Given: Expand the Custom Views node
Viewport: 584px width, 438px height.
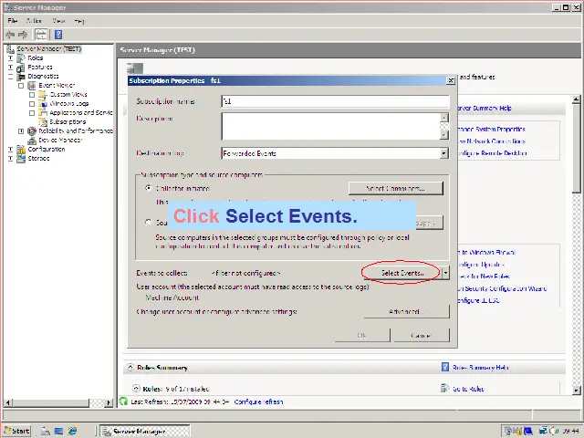Looking at the screenshot, I should (32, 95).
